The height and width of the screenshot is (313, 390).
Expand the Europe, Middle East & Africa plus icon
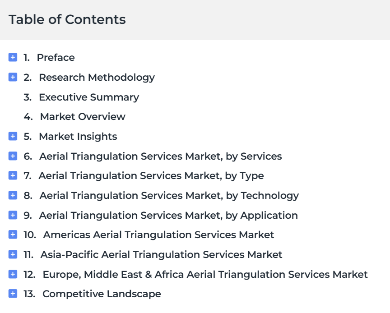[13, 274]
